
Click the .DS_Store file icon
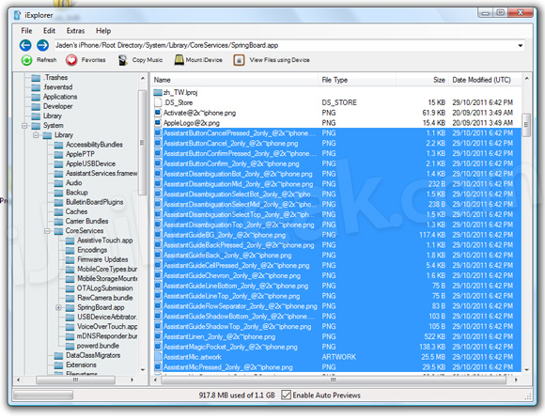click(158, 102)
